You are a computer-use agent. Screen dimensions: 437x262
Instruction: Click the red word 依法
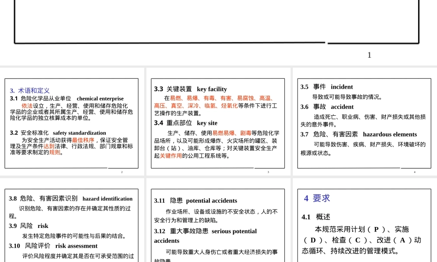click(27, 106)
